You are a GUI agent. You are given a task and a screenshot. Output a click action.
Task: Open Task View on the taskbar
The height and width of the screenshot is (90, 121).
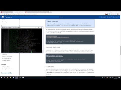click(x=4, y=77)
